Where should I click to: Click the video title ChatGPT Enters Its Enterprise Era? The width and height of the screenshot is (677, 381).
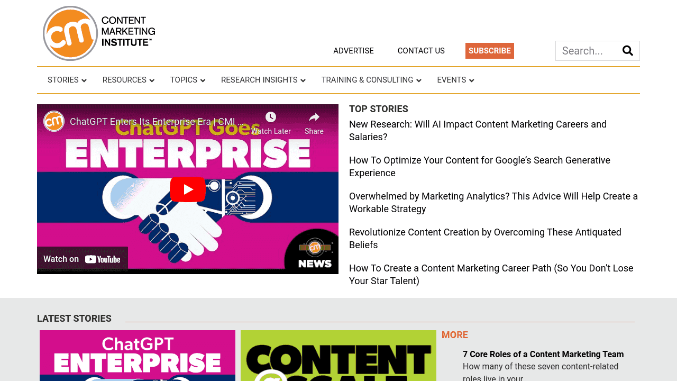point(157,122)
